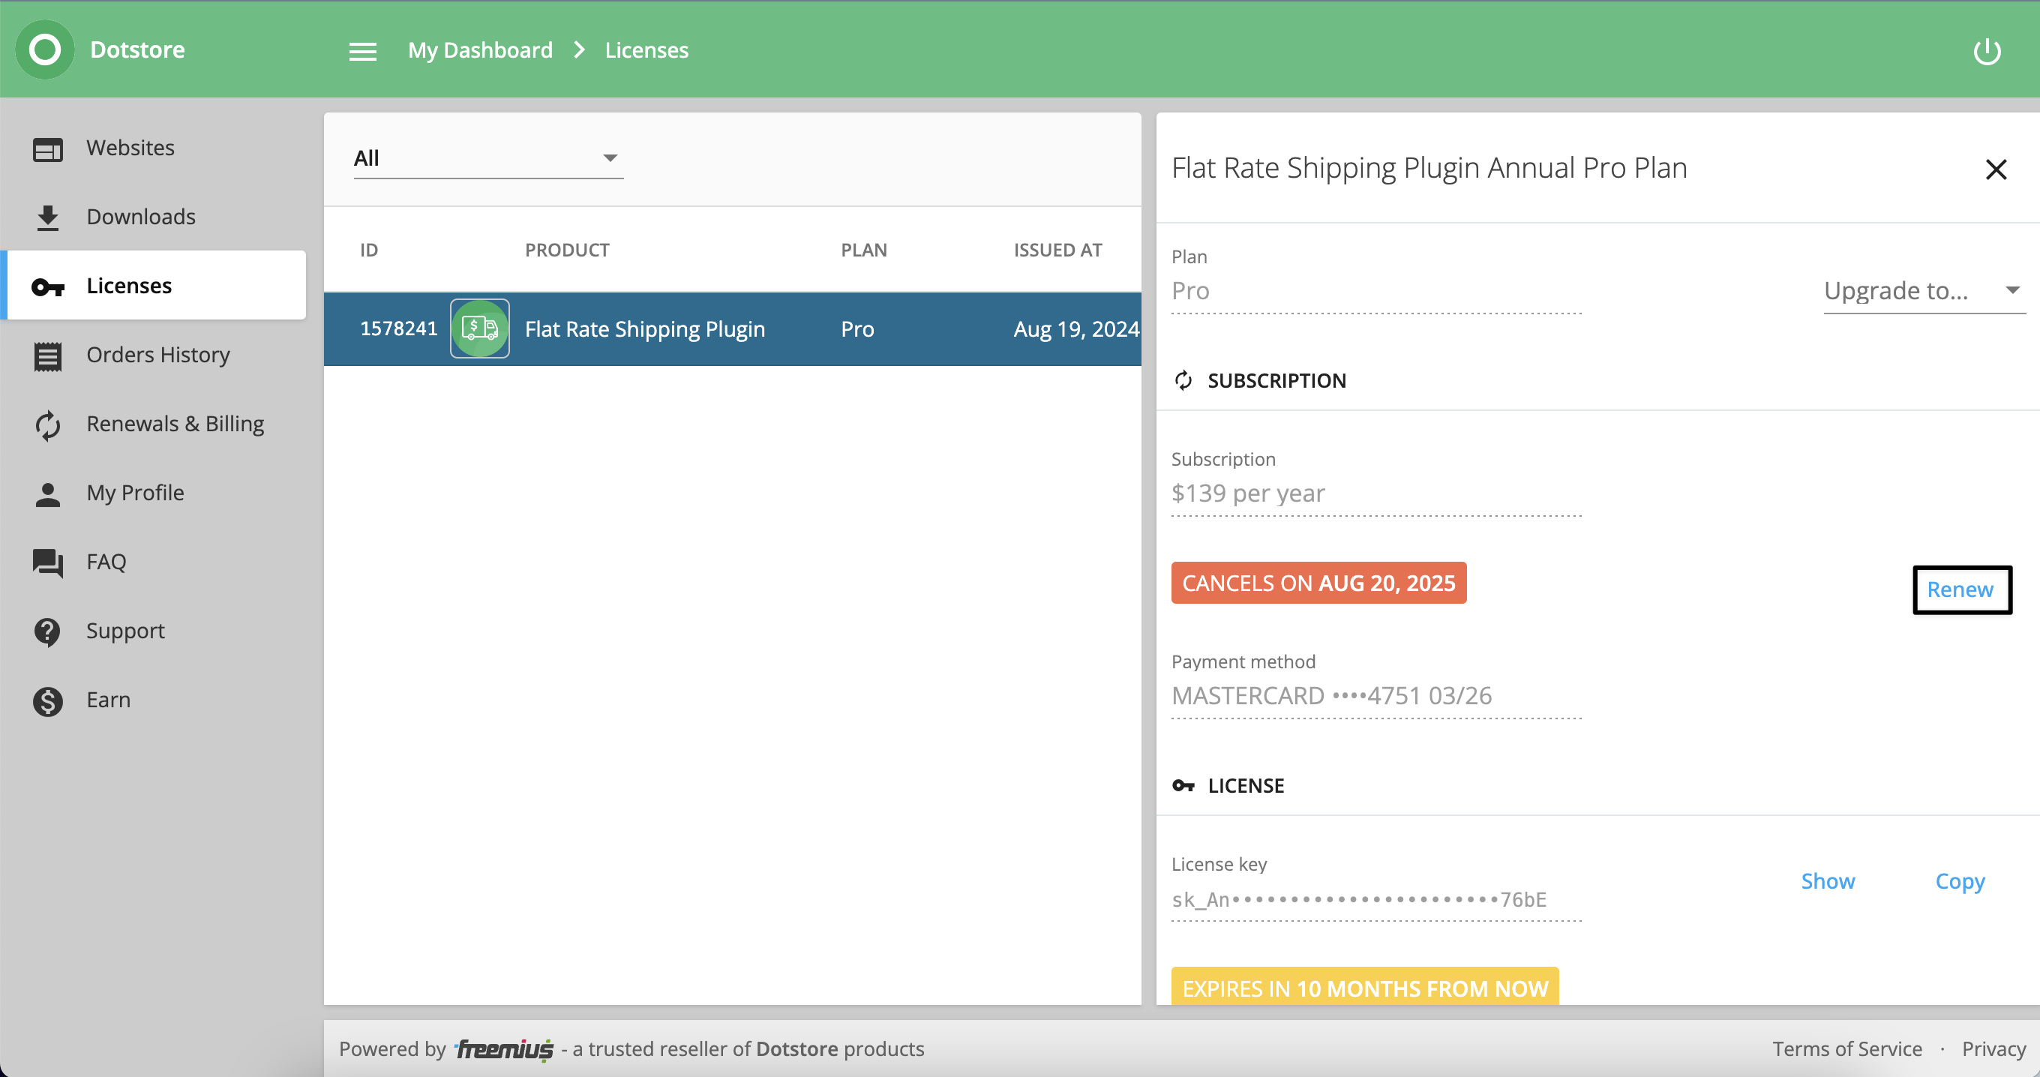The image size is (2040, 1077).
Task: Open Orders History page
Action: click(x=157, y=355)
